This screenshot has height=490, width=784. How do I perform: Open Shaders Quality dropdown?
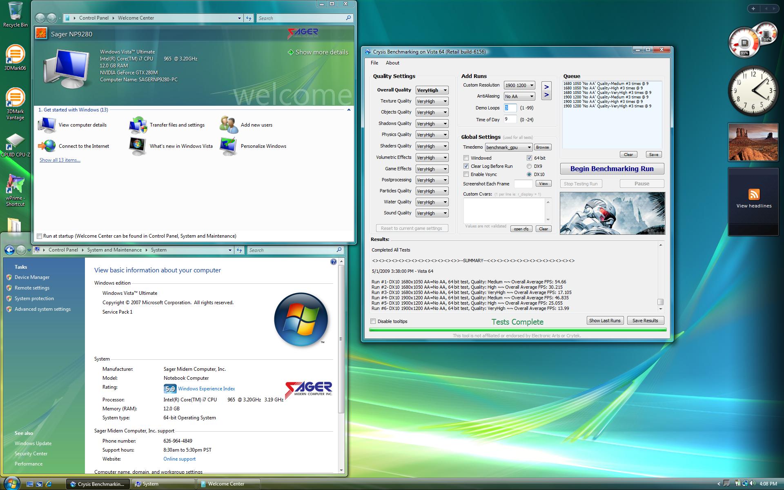coord(432,146)
